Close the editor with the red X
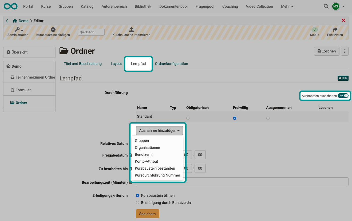 343,21
